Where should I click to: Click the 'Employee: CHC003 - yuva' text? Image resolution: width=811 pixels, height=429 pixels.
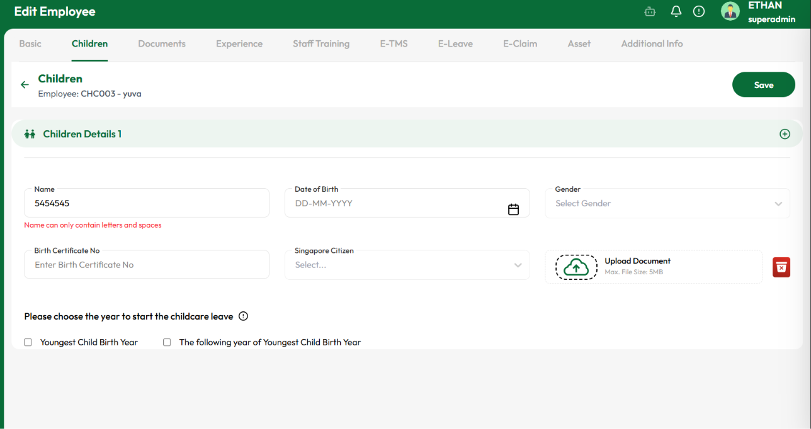coord(89,94)
